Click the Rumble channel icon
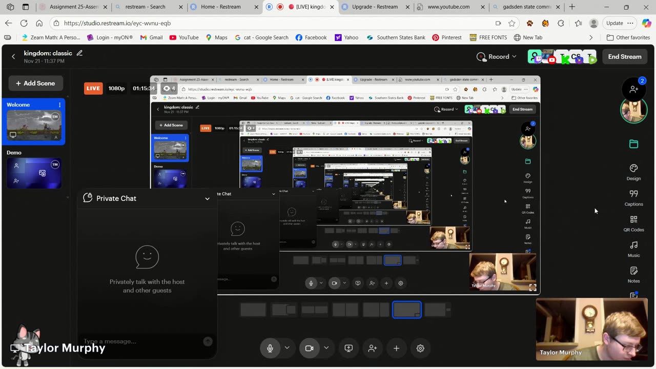656x369 pixels. coord(592,59)
